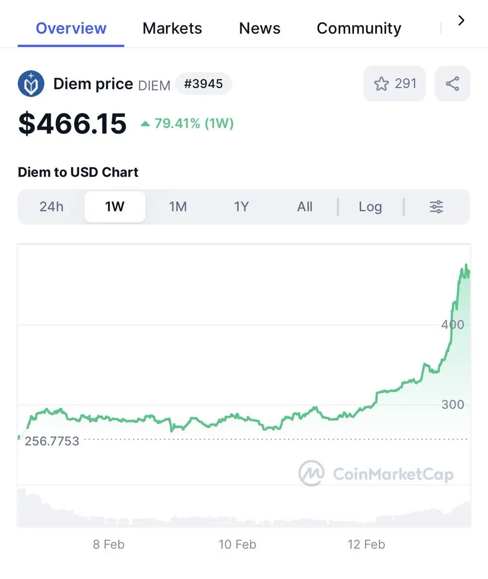Select the 1M time range
This screenshot has width=488, height=579.
click(x=178, y=207)
